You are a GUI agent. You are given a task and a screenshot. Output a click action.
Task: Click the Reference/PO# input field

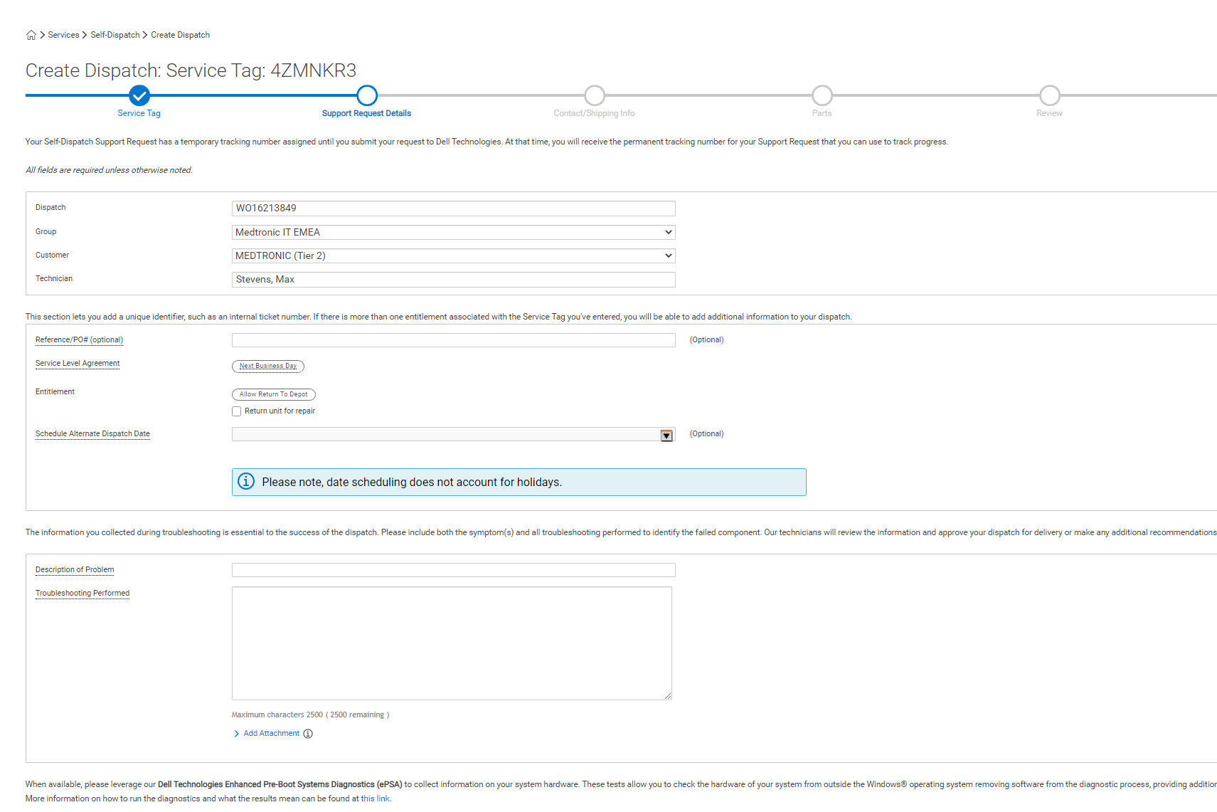tap(453, 340)
